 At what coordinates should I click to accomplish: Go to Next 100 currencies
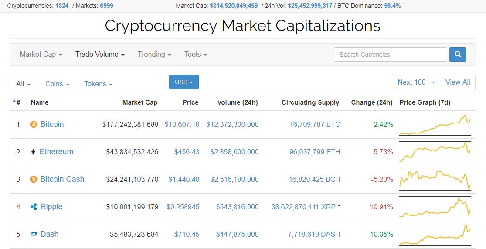point(416,82)
